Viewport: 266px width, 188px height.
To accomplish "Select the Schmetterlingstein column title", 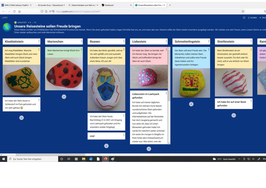I will pyautogui.click(x=187, y=42).
